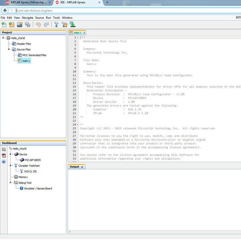The height and width of the screenshot is (241, 241).
Task: Click the Dashboard panel header
Action: (x=33, y=143)
